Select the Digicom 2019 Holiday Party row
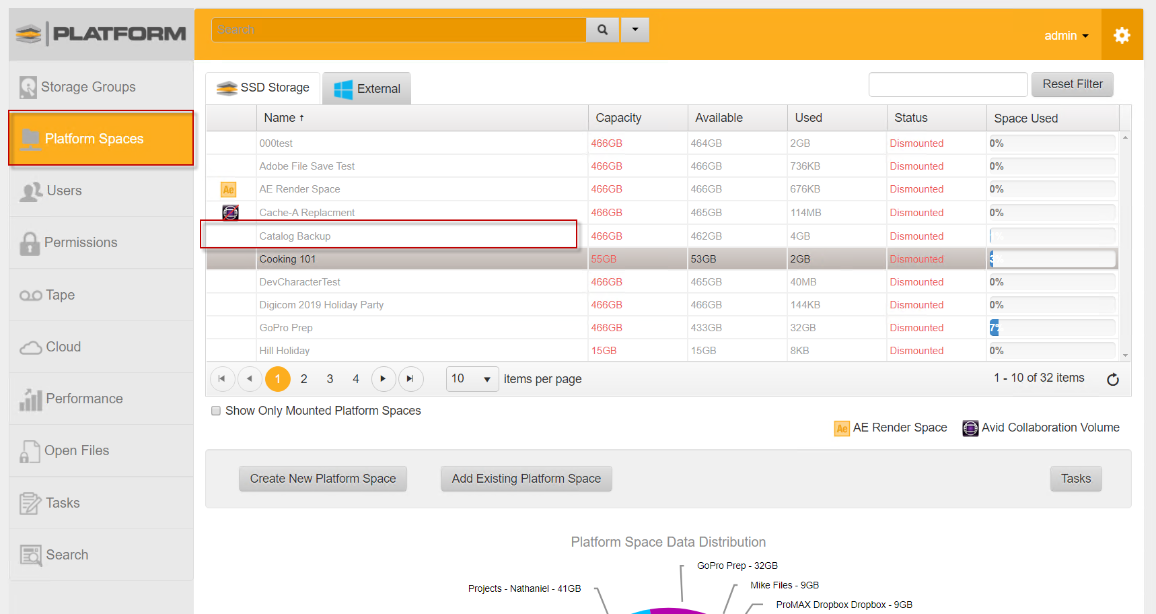1156x614 pixels. [662, 305]
